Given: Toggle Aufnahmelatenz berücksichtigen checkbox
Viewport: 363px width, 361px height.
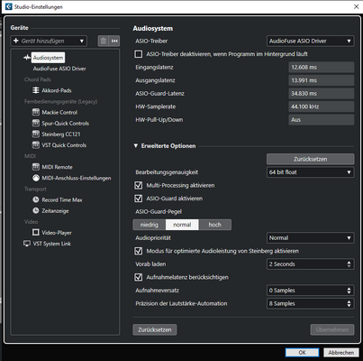Looking at the screenshot, I should [139, 277].
